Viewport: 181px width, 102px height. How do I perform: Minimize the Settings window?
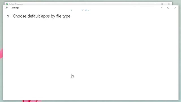[x=161, y=8]
